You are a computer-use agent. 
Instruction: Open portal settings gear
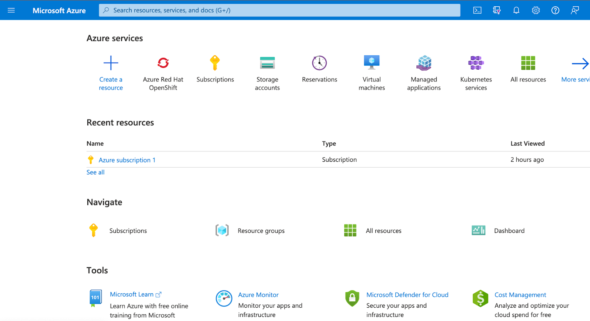(x=536, y=10)
